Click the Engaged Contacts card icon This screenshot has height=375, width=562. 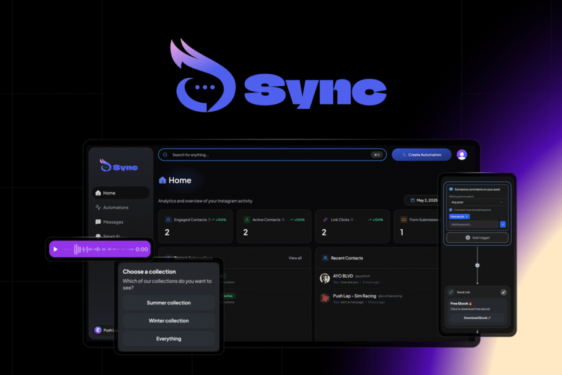point(168,219)
